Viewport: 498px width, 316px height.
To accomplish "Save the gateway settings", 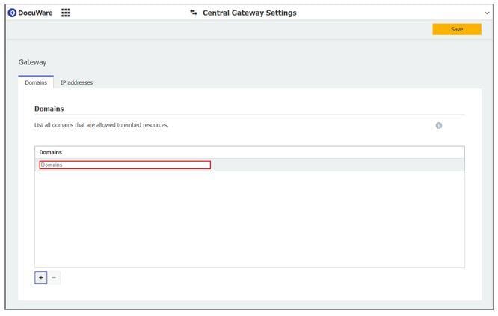I will tap(456, 29).
